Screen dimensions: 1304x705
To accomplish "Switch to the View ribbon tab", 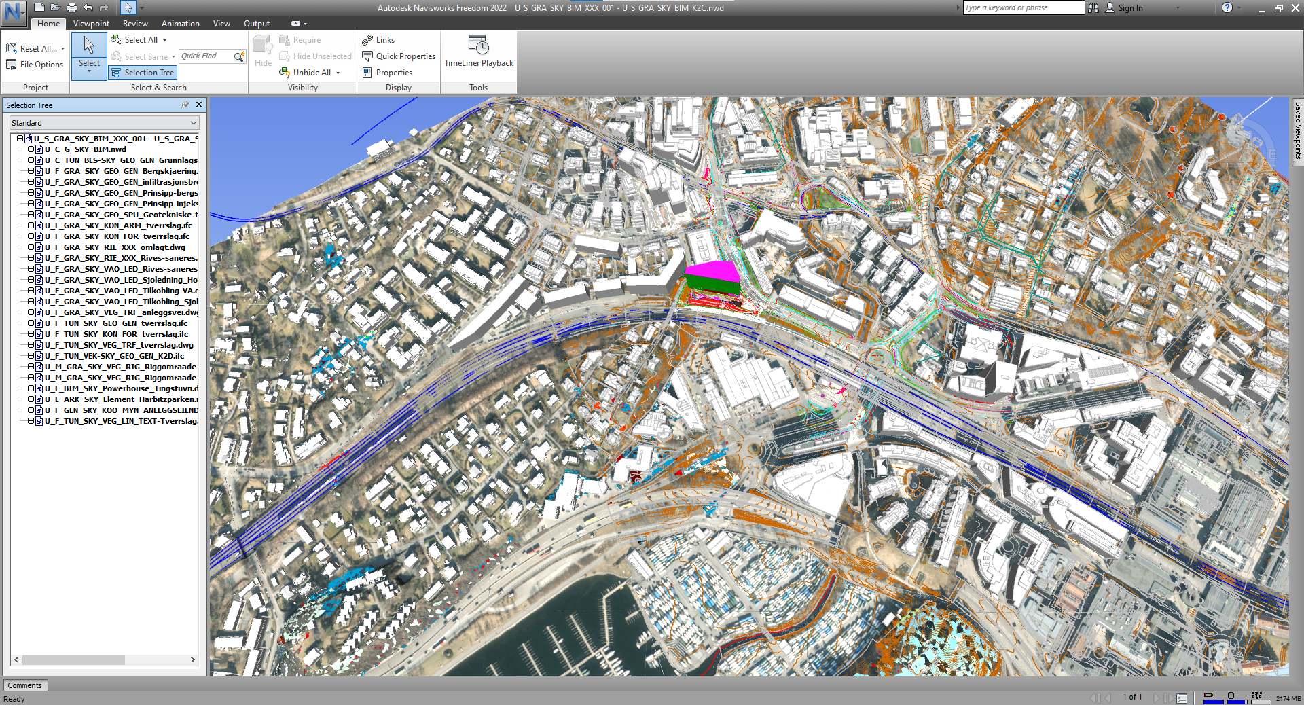I will (x=221, y=24).
